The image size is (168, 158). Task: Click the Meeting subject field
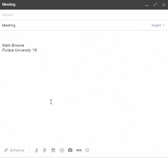tap(75, 25)
